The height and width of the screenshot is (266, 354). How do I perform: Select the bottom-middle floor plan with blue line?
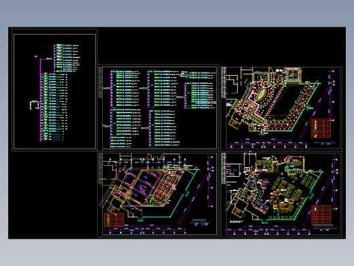[x=158, y=194]
